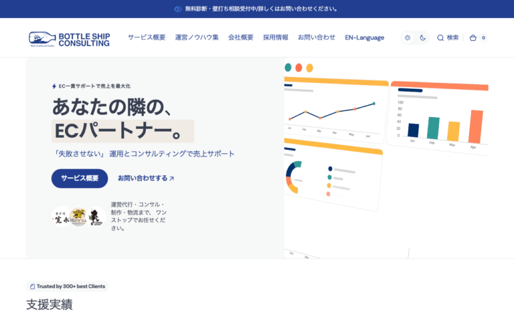Screen dimensions: 514x321
Task: Click lightning bolt icon beside EC一貫サポート
Action: pos(54,86)
